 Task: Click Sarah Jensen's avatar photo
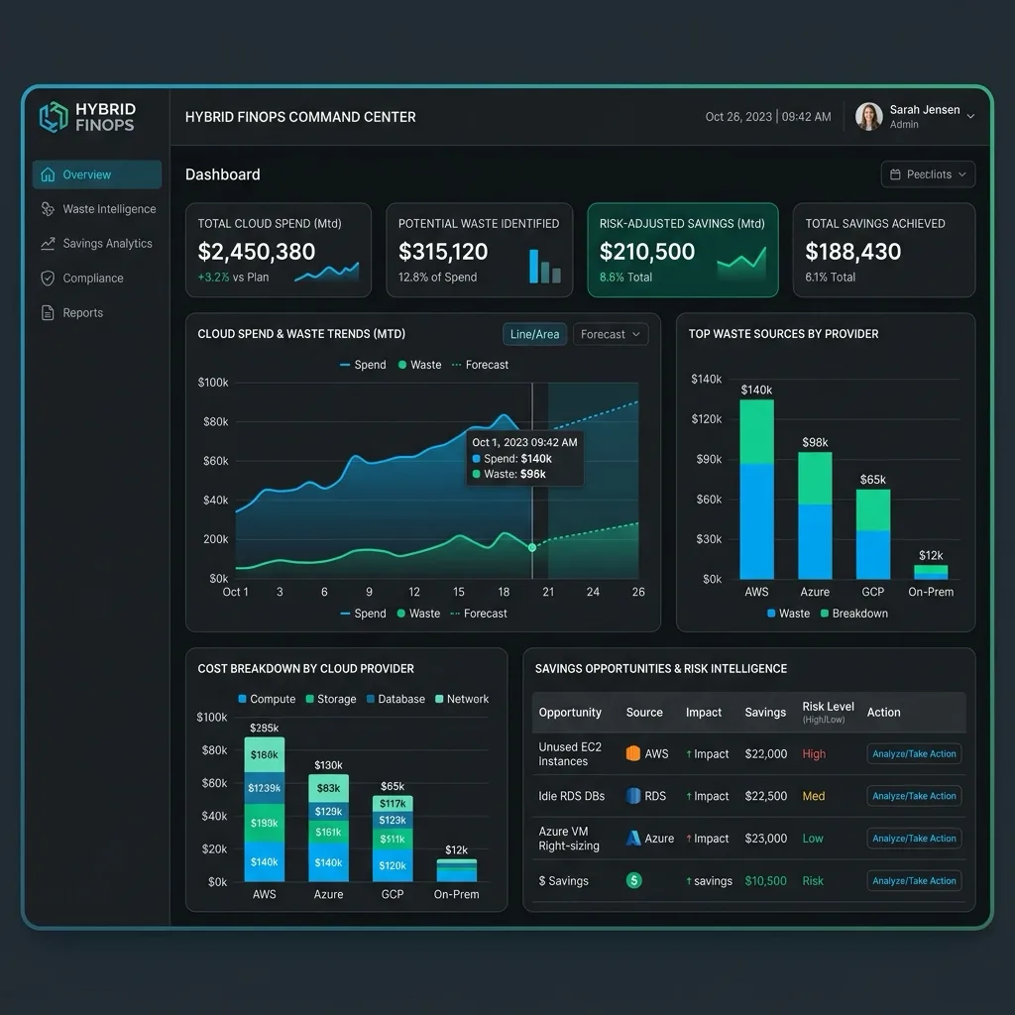(868, 117)
